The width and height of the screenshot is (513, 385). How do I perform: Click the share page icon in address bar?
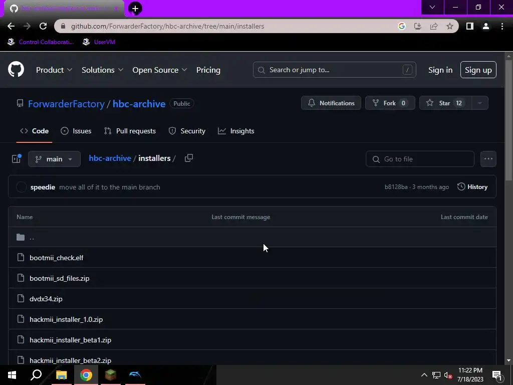tap(434, 26)
